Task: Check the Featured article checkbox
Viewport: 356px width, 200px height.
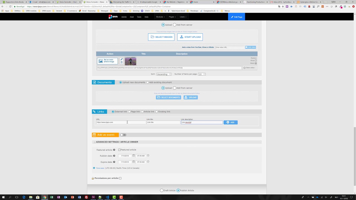Action: coord(119,150)
